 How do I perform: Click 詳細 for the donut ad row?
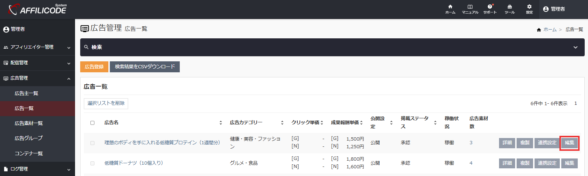pyautogui.click(x=507, y=163)
